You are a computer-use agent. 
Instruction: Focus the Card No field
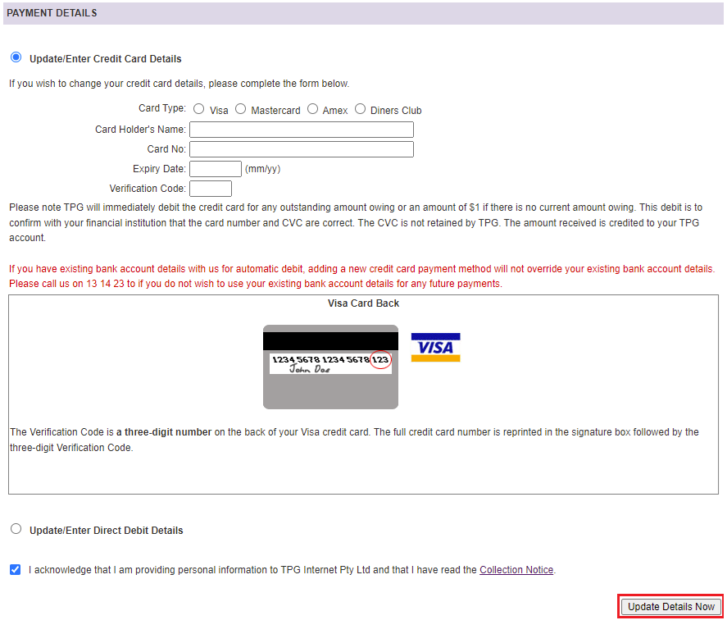(302, 149)
